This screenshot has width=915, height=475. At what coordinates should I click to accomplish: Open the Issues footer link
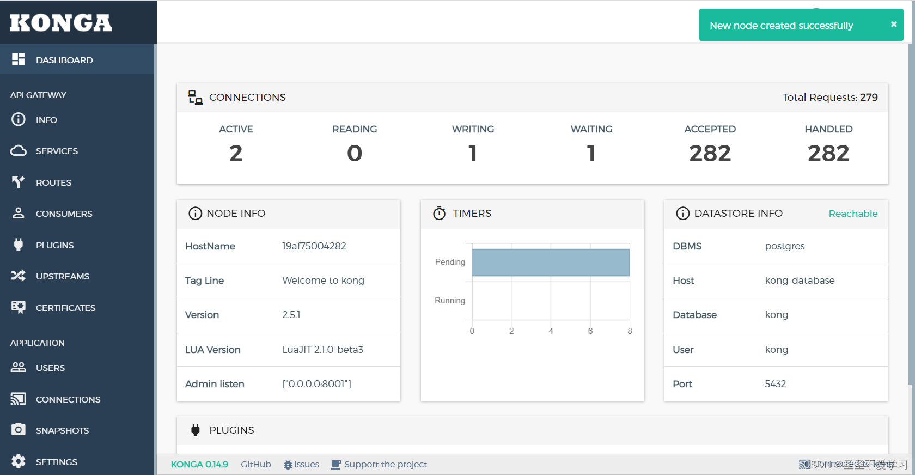(301, 465)
